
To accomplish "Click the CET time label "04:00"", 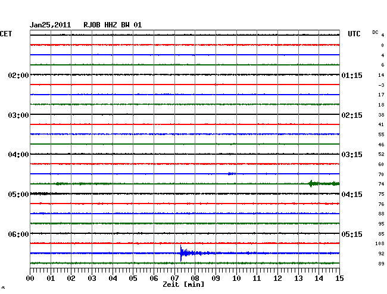I will click(18, 155).
